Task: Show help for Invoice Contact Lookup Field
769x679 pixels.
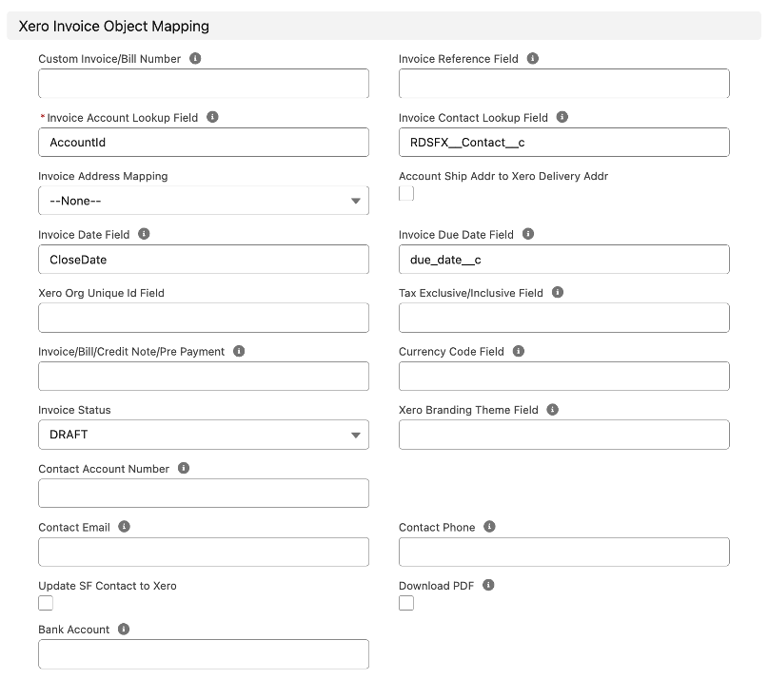Action: click(562, 118)
